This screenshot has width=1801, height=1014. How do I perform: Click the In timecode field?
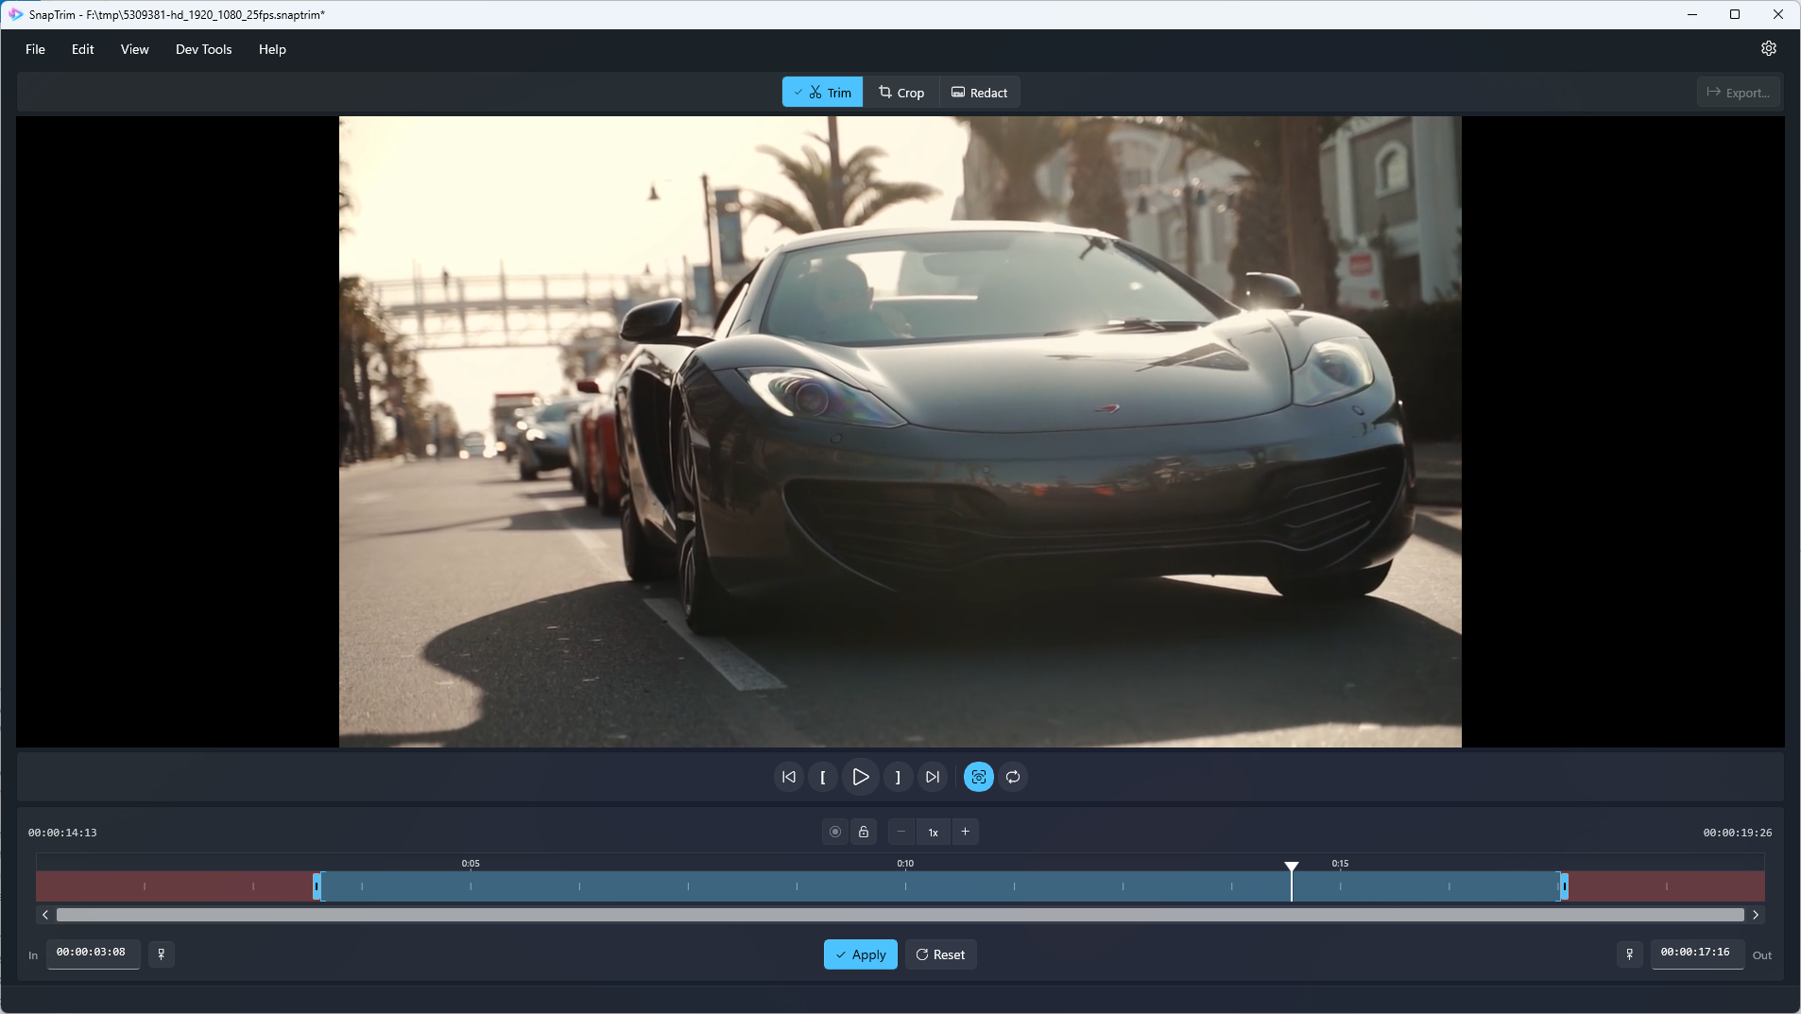click(x=92, y=953)
